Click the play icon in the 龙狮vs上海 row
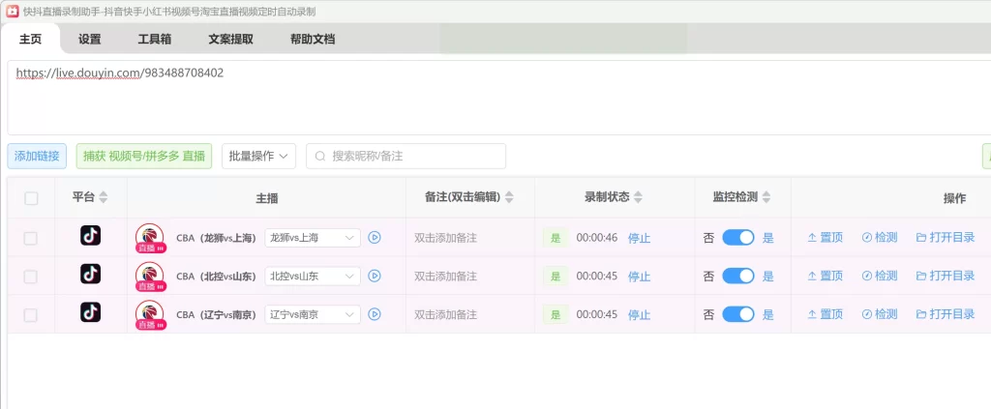Image resolution: width=991 pixels, height=409 pixels. (375, 237)
